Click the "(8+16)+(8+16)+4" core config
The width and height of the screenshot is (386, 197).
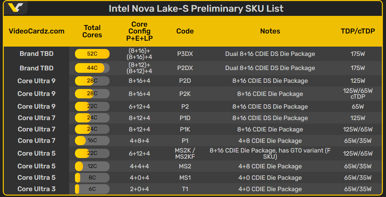(139, 54)
